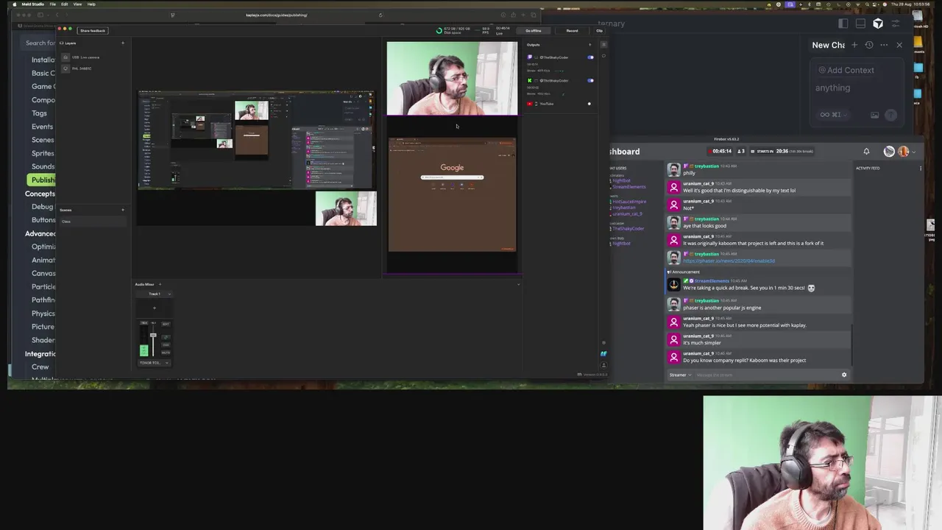Add a new scene in Scenes panel
Screen dimensions: 942x530
(x=123, y=210)
